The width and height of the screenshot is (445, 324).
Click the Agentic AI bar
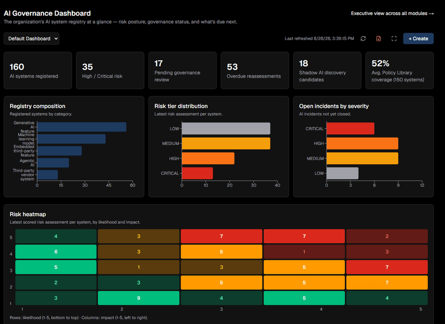(x=53, y=163)
